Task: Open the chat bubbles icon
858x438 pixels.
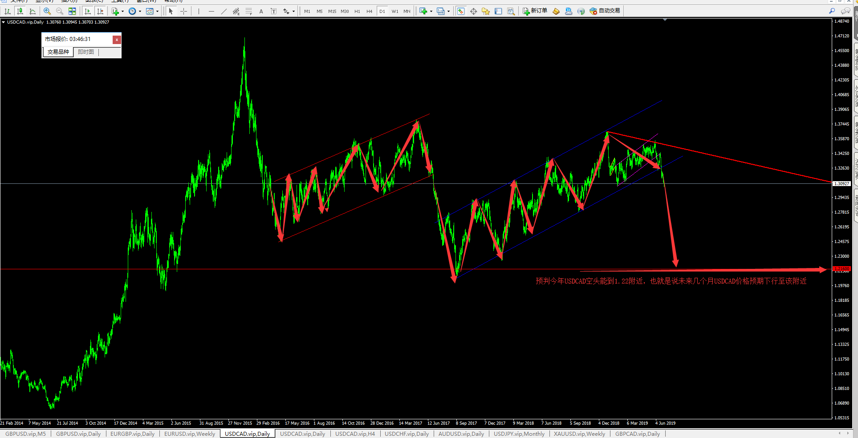Action: (846, 11)
